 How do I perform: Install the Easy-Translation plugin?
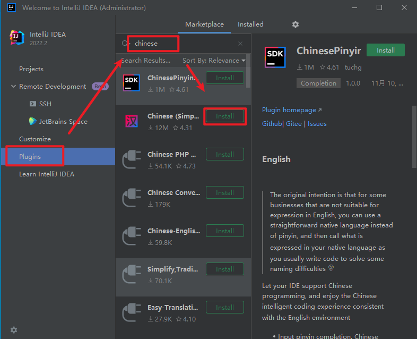click(225, 307)
